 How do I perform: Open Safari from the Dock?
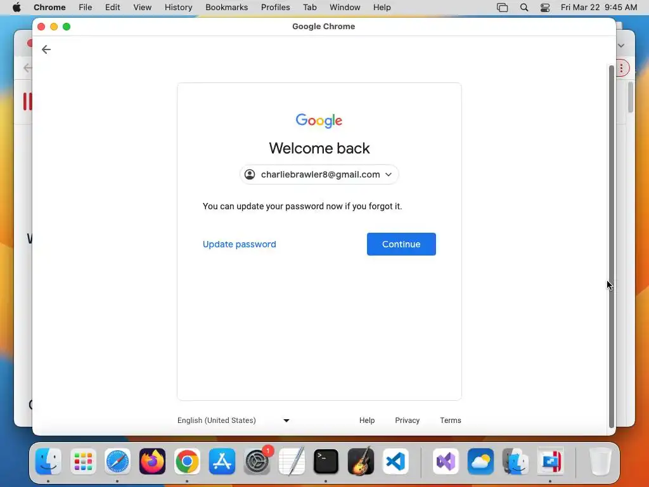click(x=117, y=462)
